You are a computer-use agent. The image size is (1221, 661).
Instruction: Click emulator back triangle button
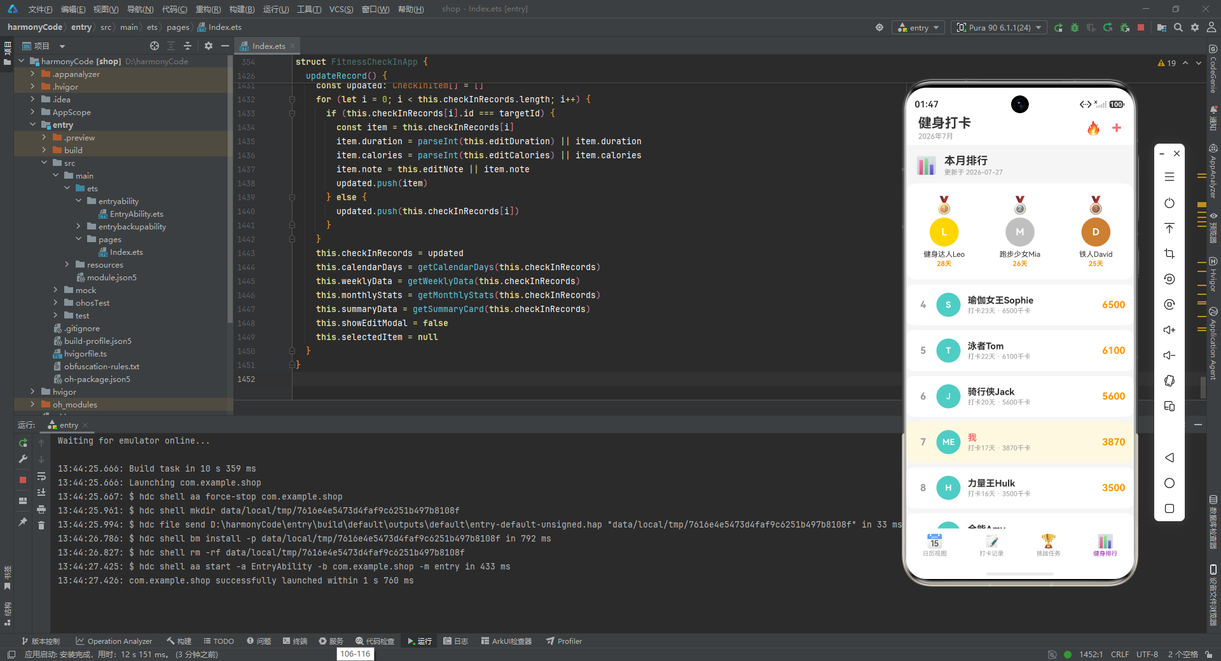(1169, 458)
